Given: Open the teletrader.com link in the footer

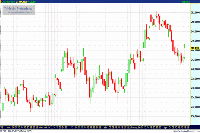Looking at the screenshot, I should (x=184, y=131).
